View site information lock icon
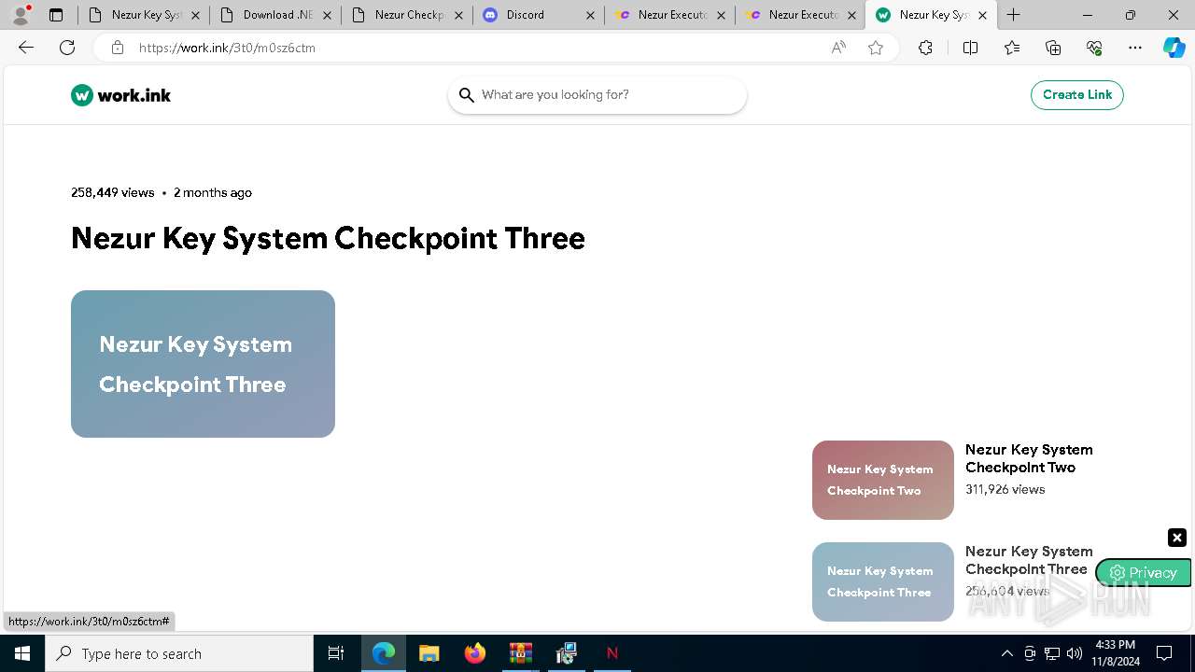 coord(118,48)
